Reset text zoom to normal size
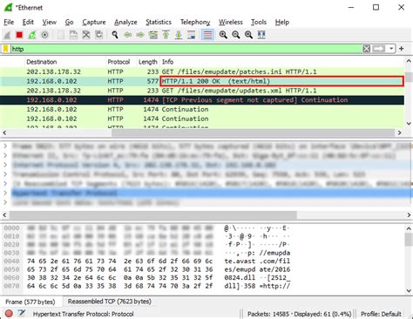Image resolution: width=413 pixels, height=319 pixels. pos(248,35)
